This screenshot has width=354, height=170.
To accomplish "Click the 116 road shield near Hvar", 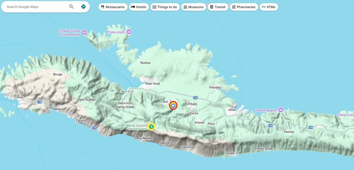I will [40, 102].
